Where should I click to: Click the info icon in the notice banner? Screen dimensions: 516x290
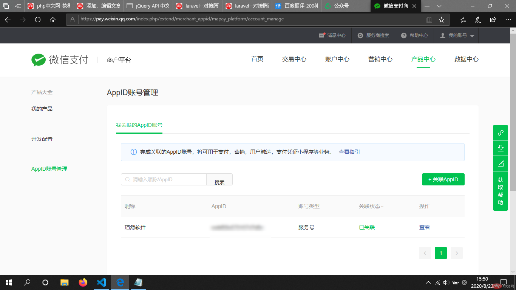pyautogui.click(x=133, y=151)
